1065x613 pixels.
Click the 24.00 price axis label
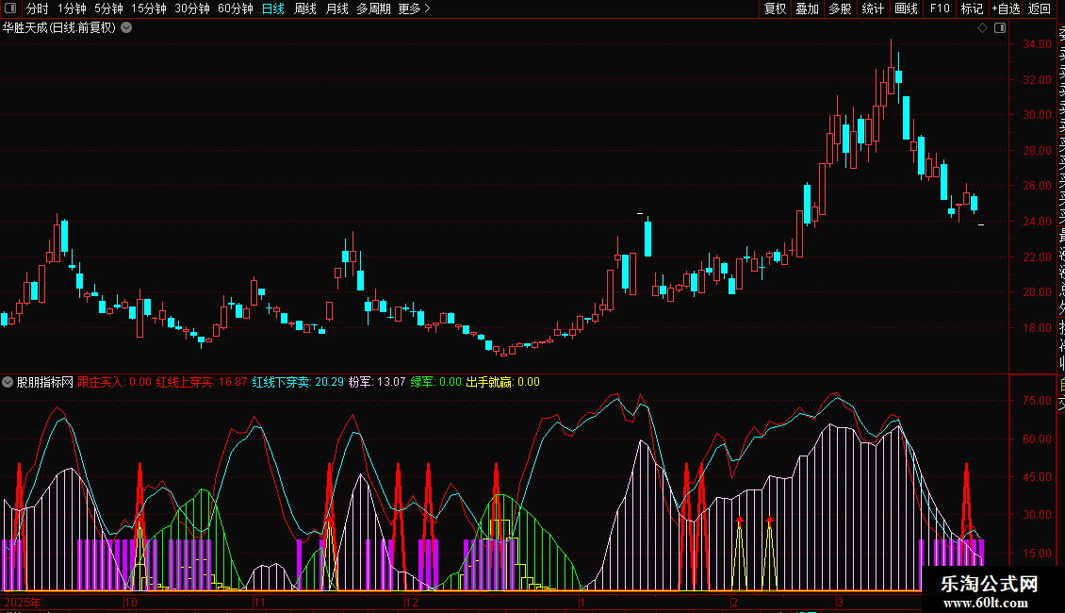pos(1037,222)
